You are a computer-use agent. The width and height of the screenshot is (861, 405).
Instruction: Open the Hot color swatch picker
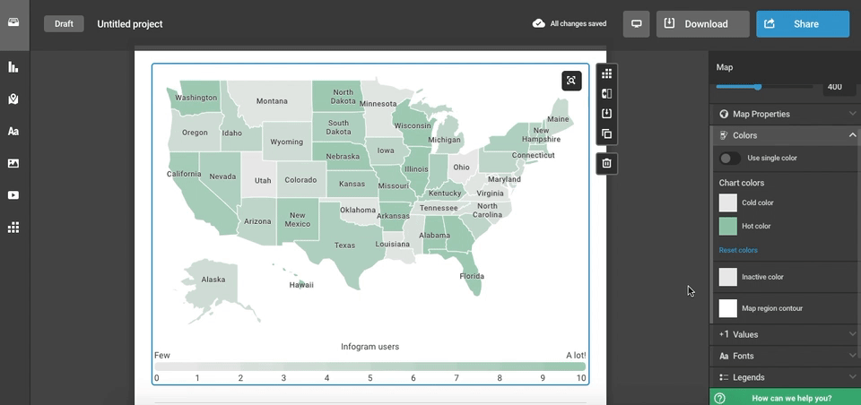(x=728, y=226)
